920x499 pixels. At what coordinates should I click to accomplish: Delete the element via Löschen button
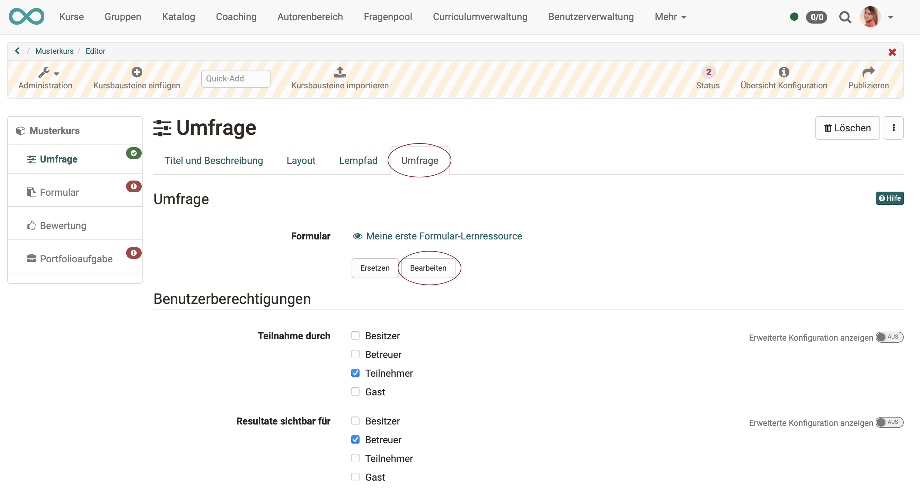point(847,128)
